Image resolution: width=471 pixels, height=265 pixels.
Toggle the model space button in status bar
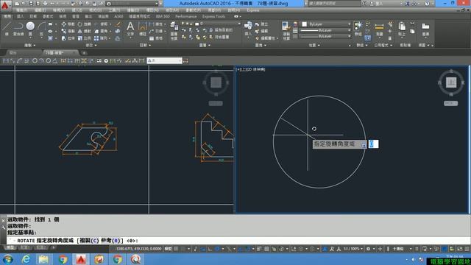coord(169,249)
